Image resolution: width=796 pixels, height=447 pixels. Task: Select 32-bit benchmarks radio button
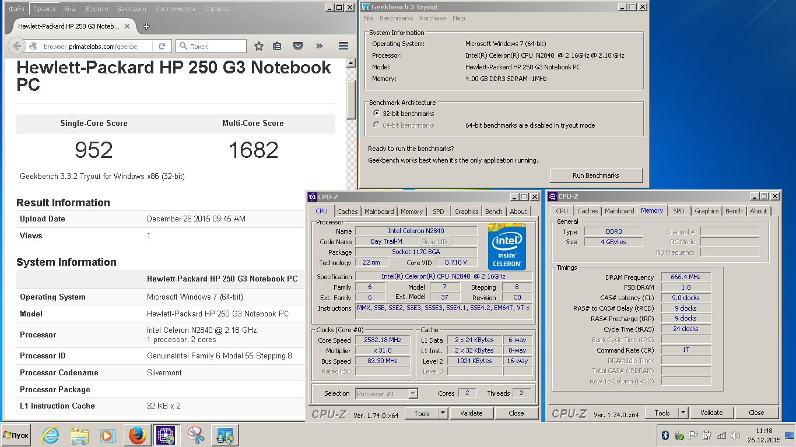[376, 114]
